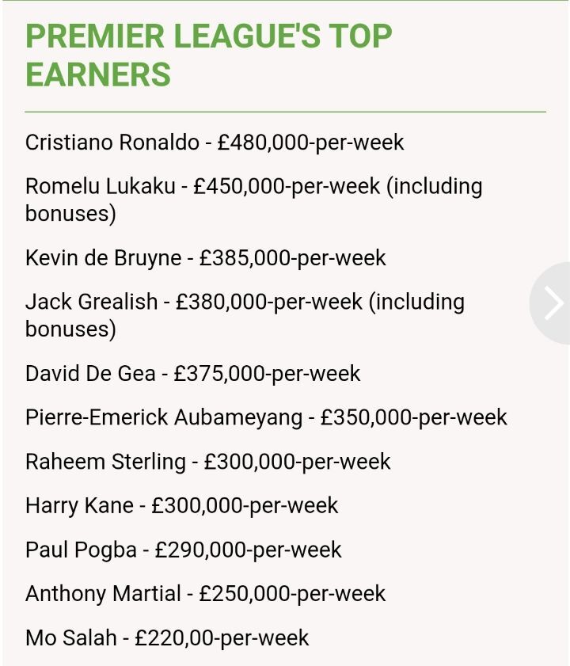Select the Mo Salah name text
The width and height of the screenshot is (570, 666).
70,638
